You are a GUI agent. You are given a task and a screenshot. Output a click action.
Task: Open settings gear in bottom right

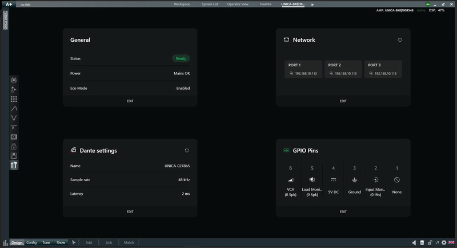443,243
